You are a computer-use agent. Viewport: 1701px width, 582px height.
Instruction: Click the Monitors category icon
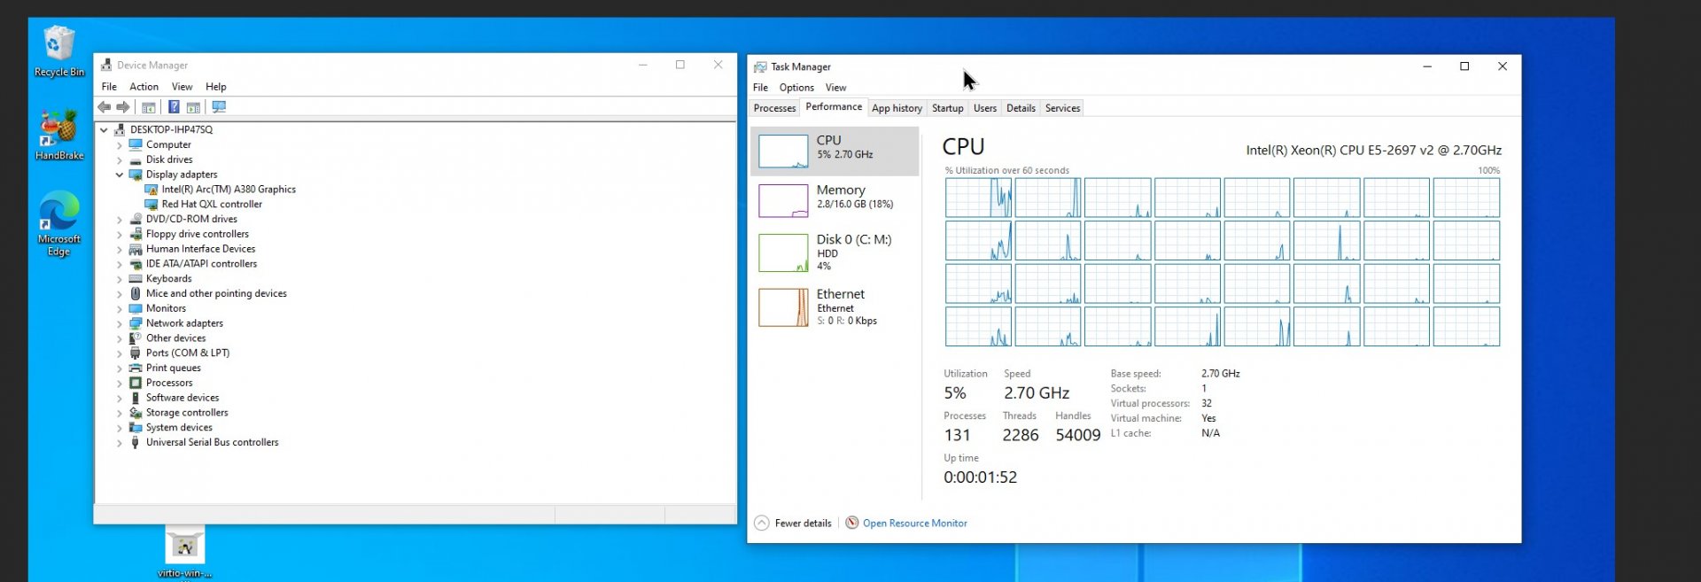(136, 309)
